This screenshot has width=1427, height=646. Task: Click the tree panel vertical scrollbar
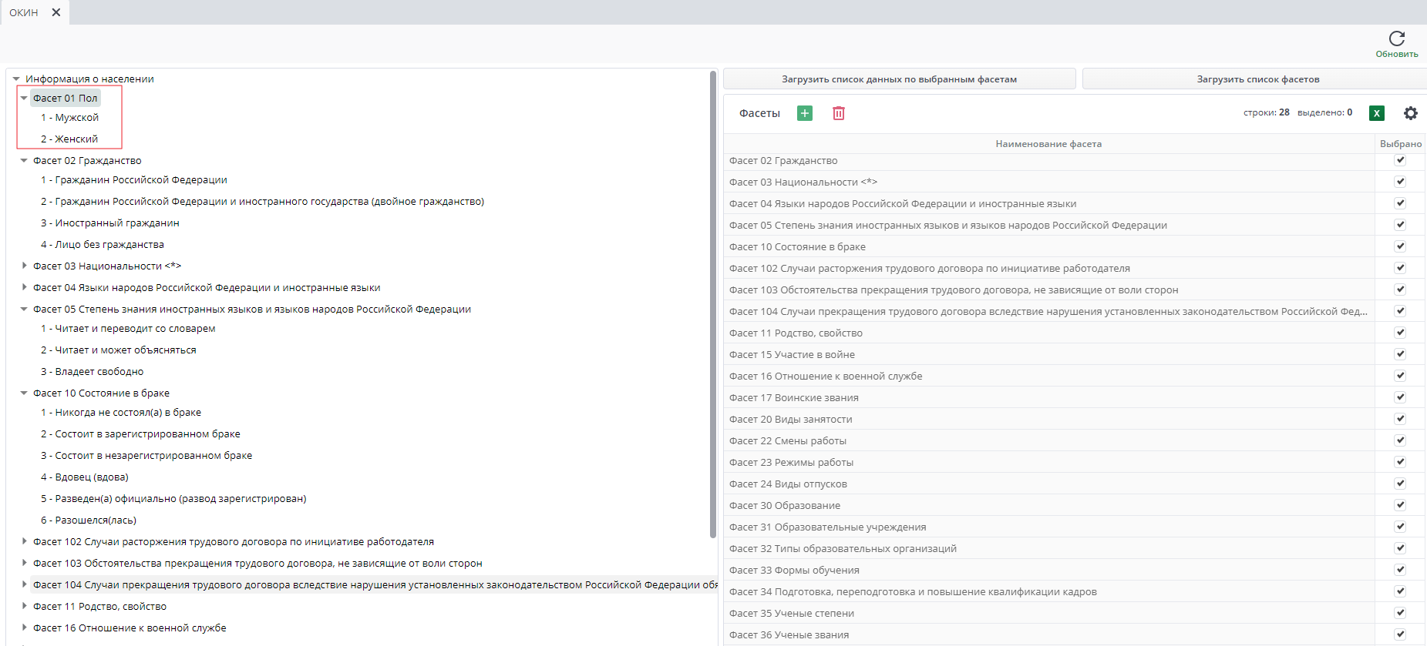coord(713,308)
